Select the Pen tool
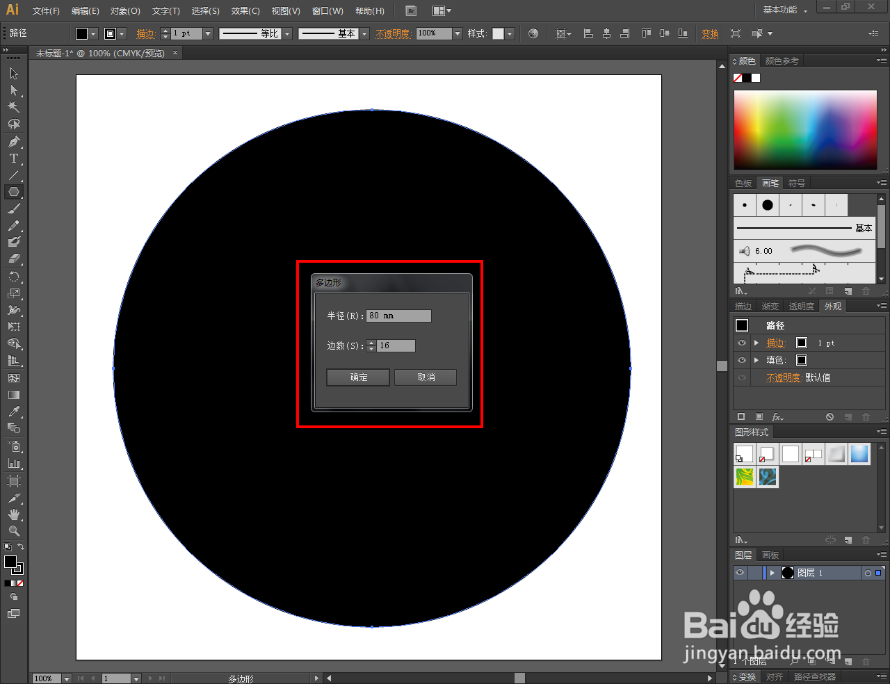This screenshot has width=890, height=684. pos(14,142)
